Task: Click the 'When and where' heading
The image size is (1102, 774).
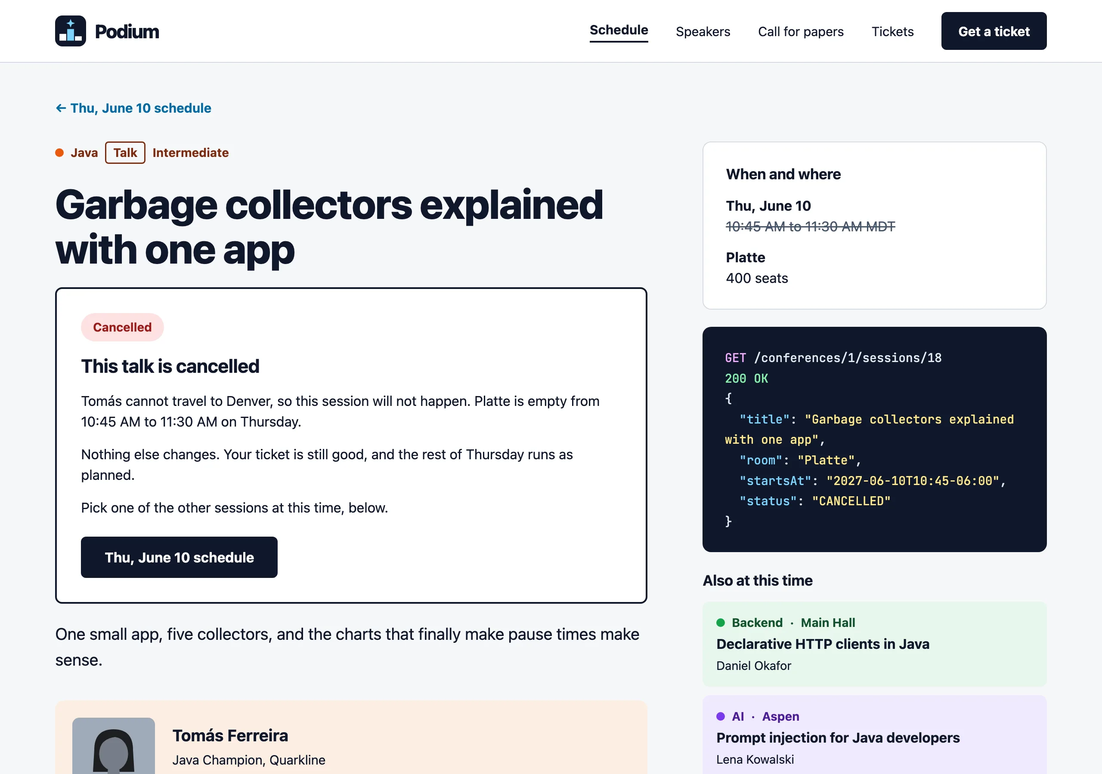Action: coord(783,174)
